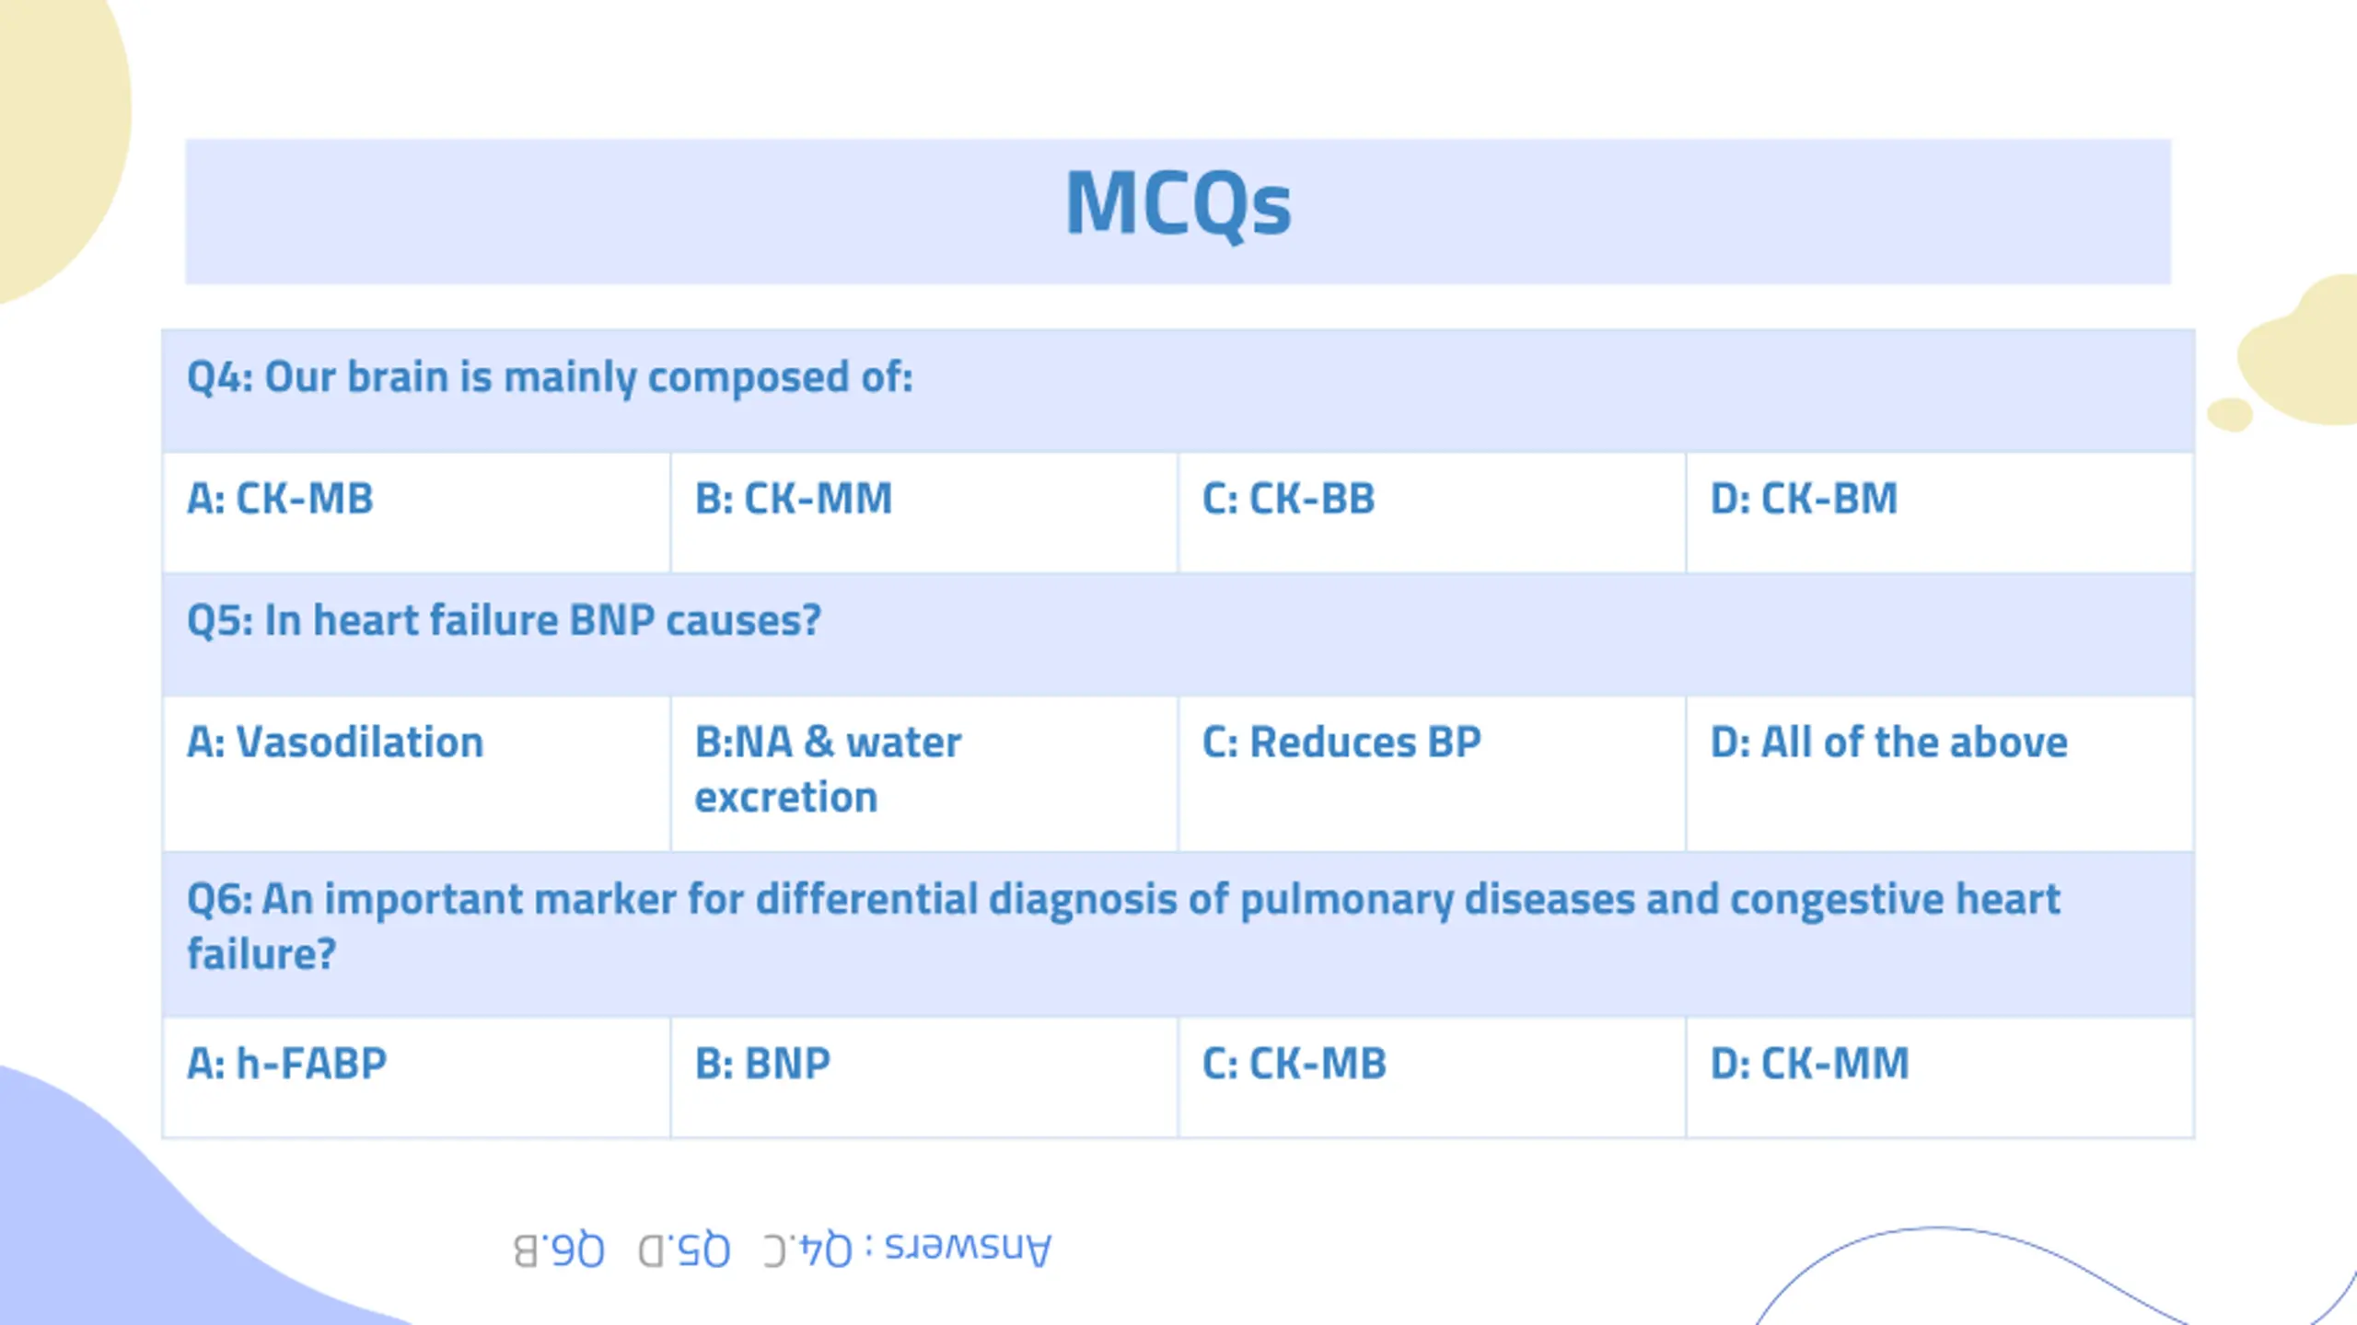Click the inverted Q5.D answer key
This screenshot has height=1325, width=2357.
point(684,1250)
